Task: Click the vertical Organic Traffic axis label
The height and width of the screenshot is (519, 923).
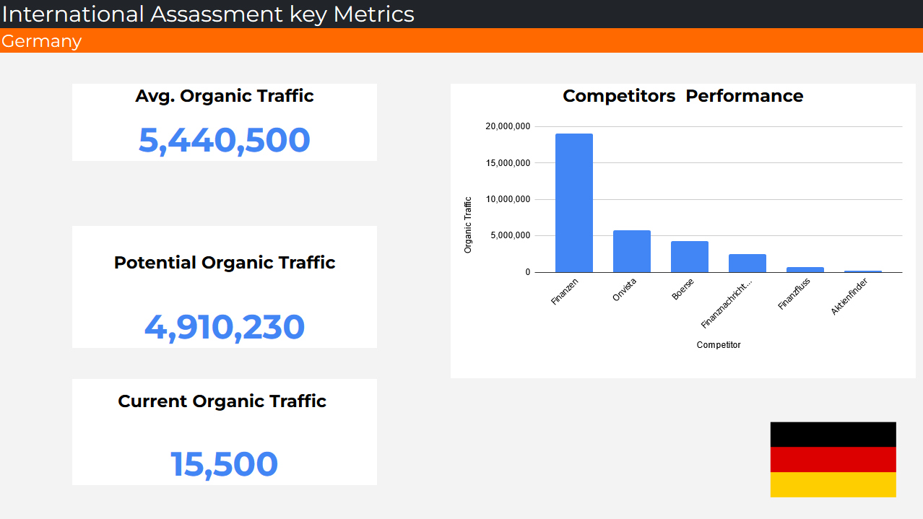Action: point(468,224)
